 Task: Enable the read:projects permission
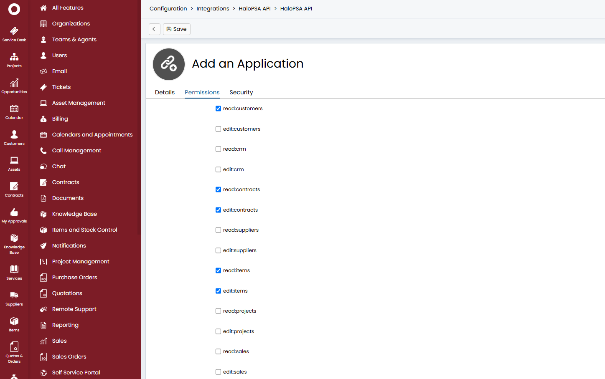218,311
